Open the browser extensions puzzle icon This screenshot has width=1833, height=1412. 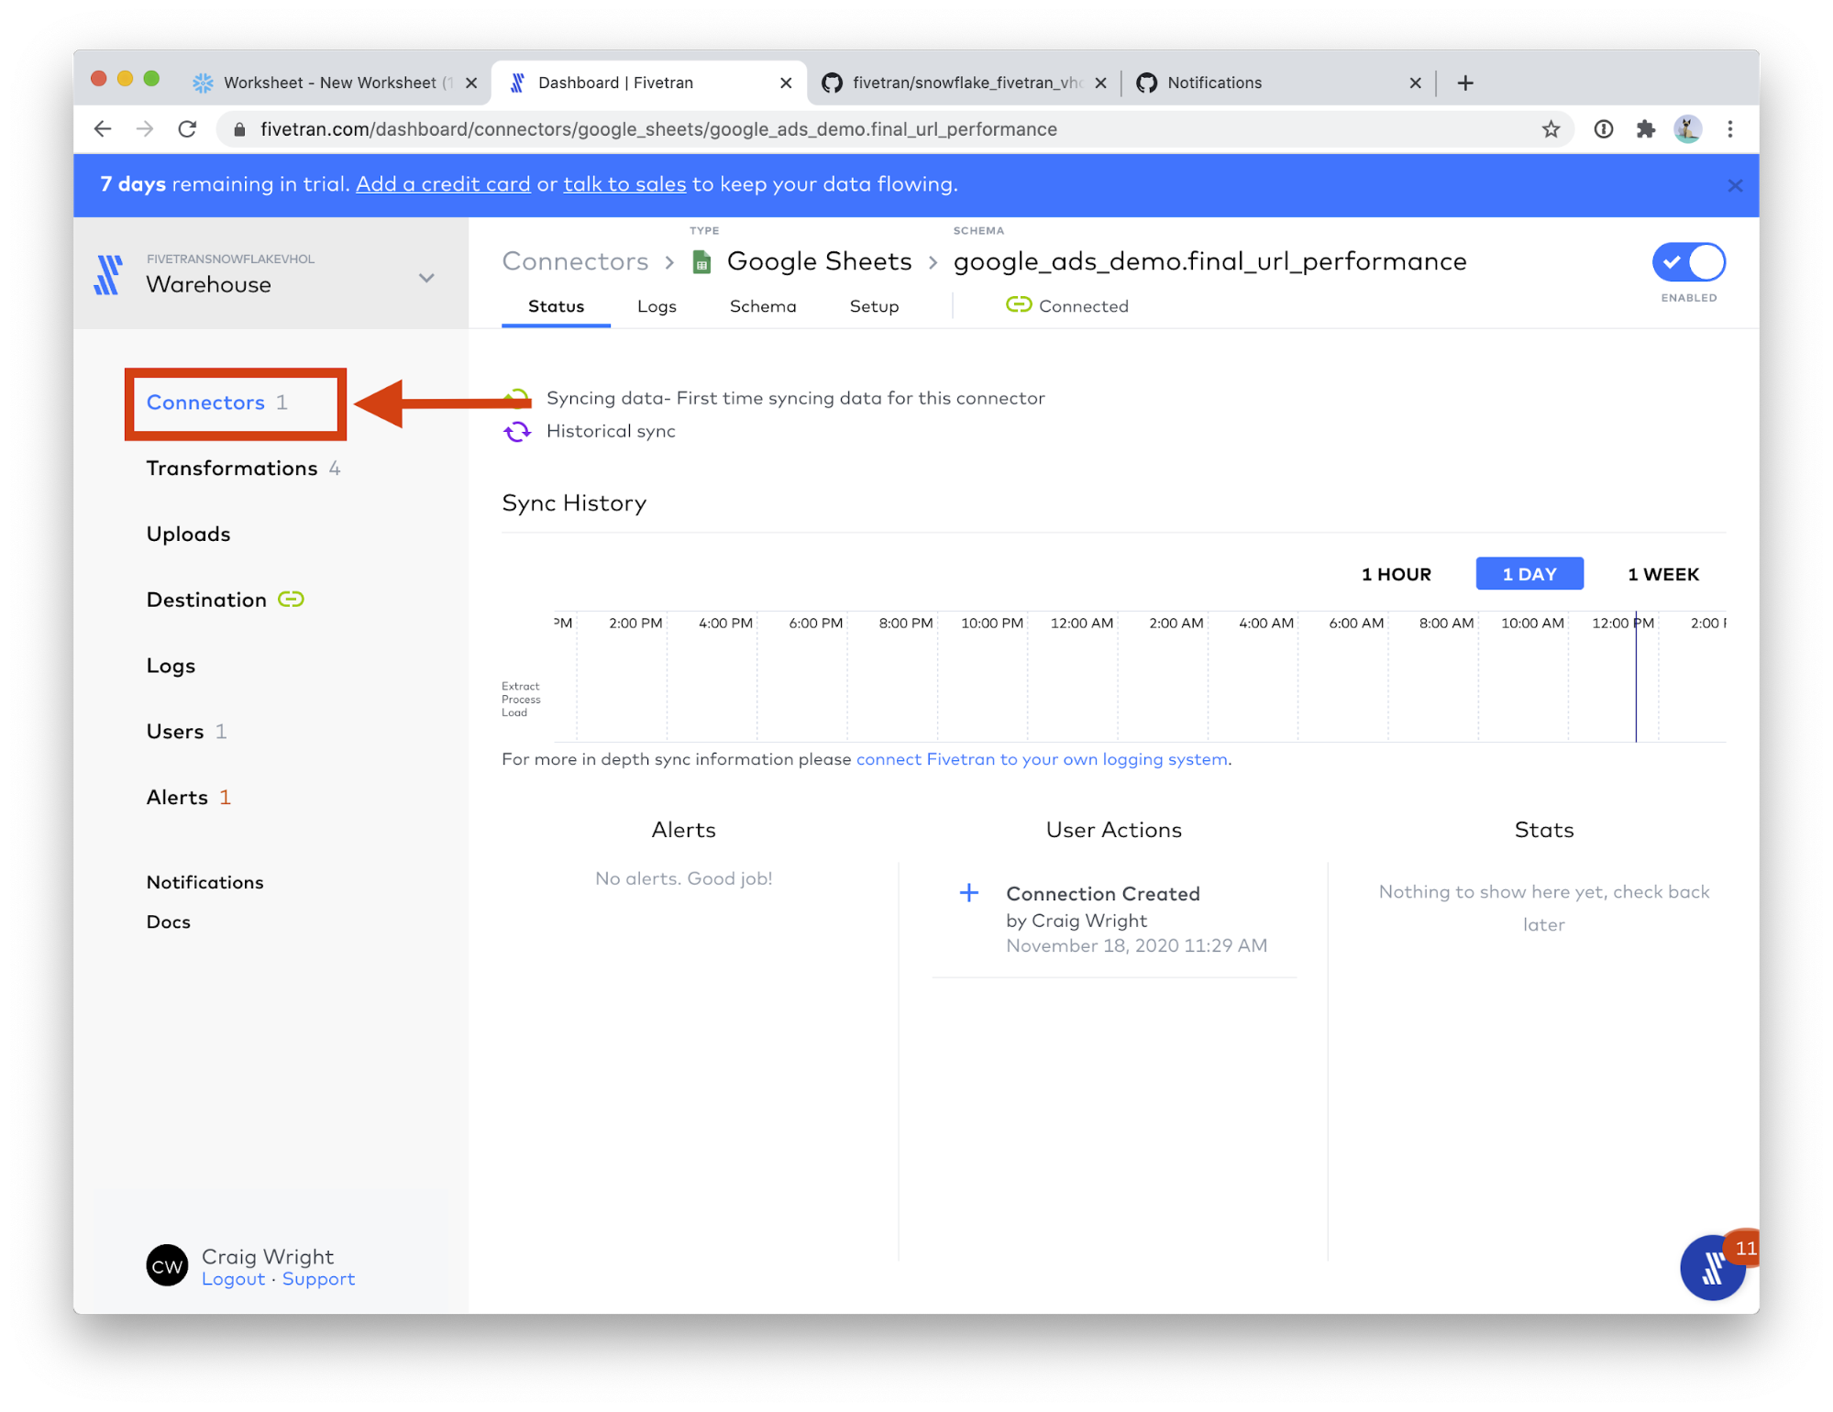(1645, 129)
